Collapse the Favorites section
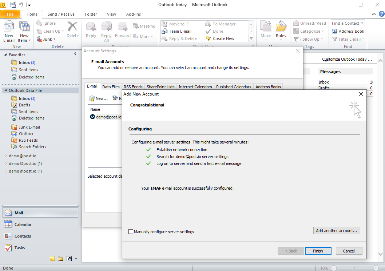The height and width of the screenshot is (271, 385). [x=5, y=55]
